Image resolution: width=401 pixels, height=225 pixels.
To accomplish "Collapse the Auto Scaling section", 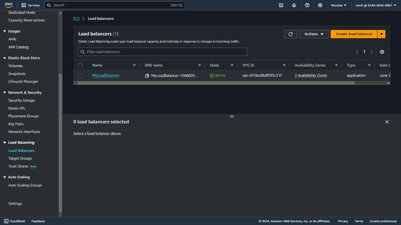I will coord(4,177).
